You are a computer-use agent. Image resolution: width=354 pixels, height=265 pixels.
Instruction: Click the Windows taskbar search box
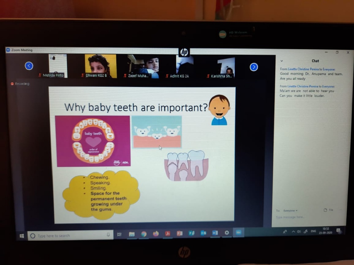click(x=70, y=235)
